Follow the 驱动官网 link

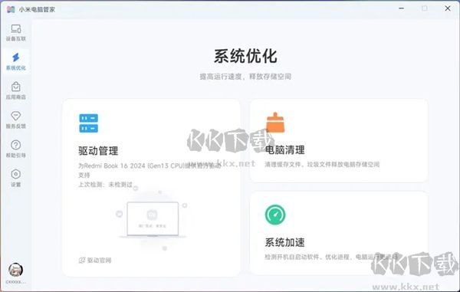95,260
